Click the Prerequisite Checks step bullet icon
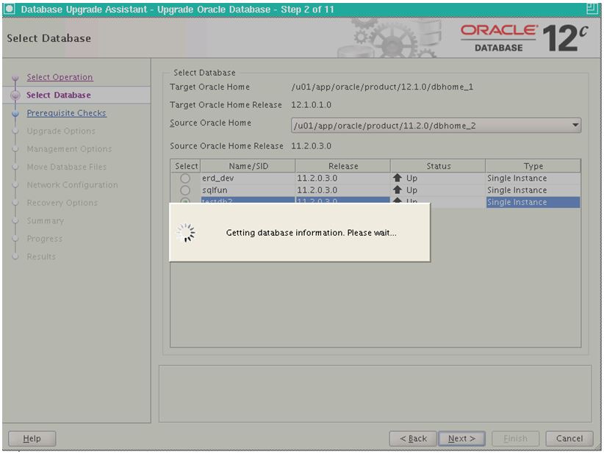Image resolution: width=604 pixels, height=454 pixels. [15, 114]
